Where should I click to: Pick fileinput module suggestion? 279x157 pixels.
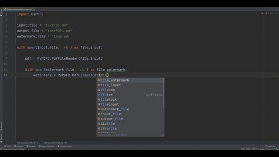click(x=130, y=104)
